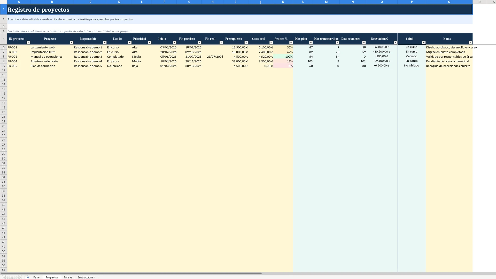This screenshot has width=496, height=279.
Task: Select Días plan cell '103'
Action: click(303, 61)
